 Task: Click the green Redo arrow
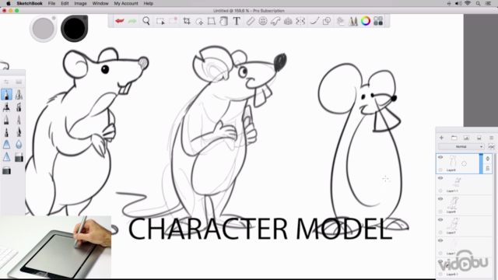132,21
